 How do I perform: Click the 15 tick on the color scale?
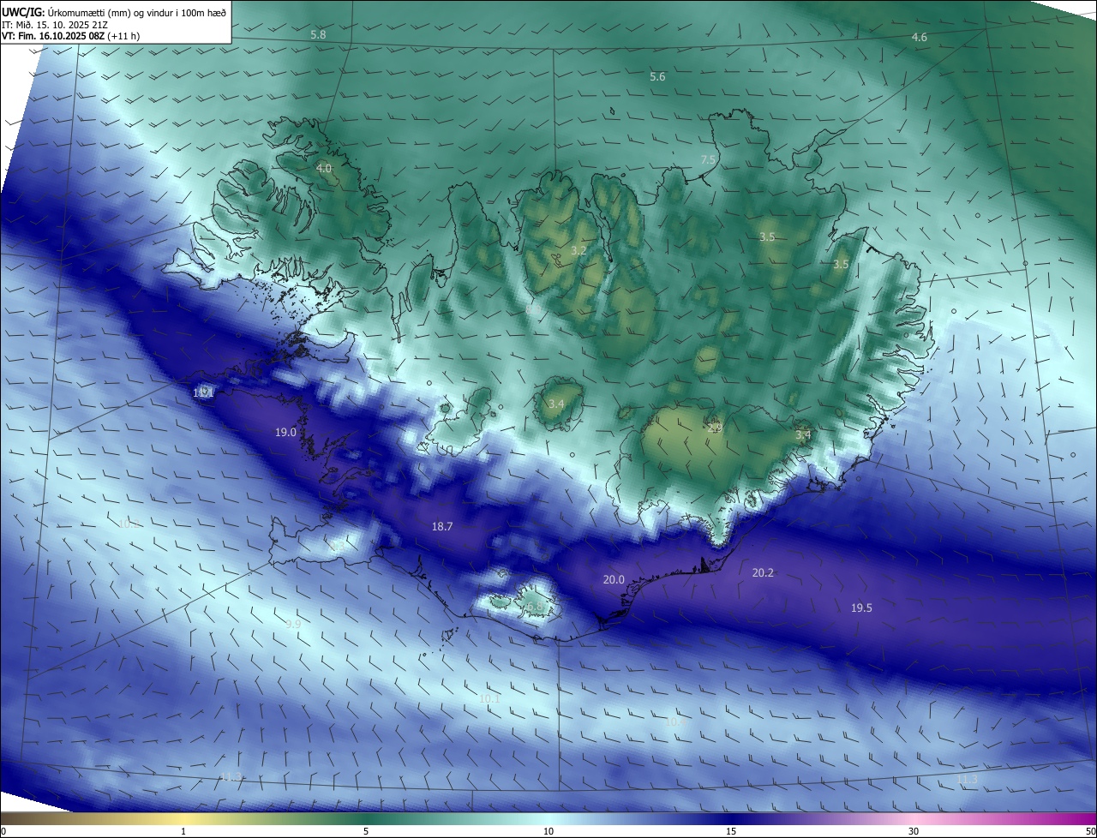[731, 831]
